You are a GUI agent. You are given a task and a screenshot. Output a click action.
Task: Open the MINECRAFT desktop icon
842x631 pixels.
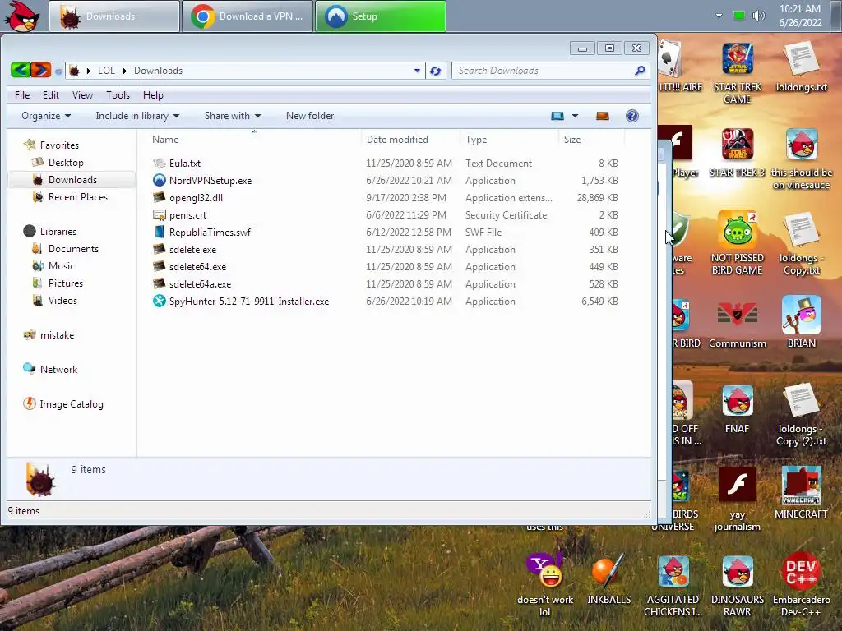pyautogui.click(x=801, y=485)
